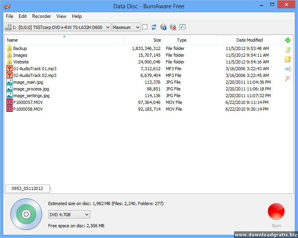Image resolution: width=298 pixels, height=238 pixels.
Task: Click the Free space on disc text
Action: [76, 226]
